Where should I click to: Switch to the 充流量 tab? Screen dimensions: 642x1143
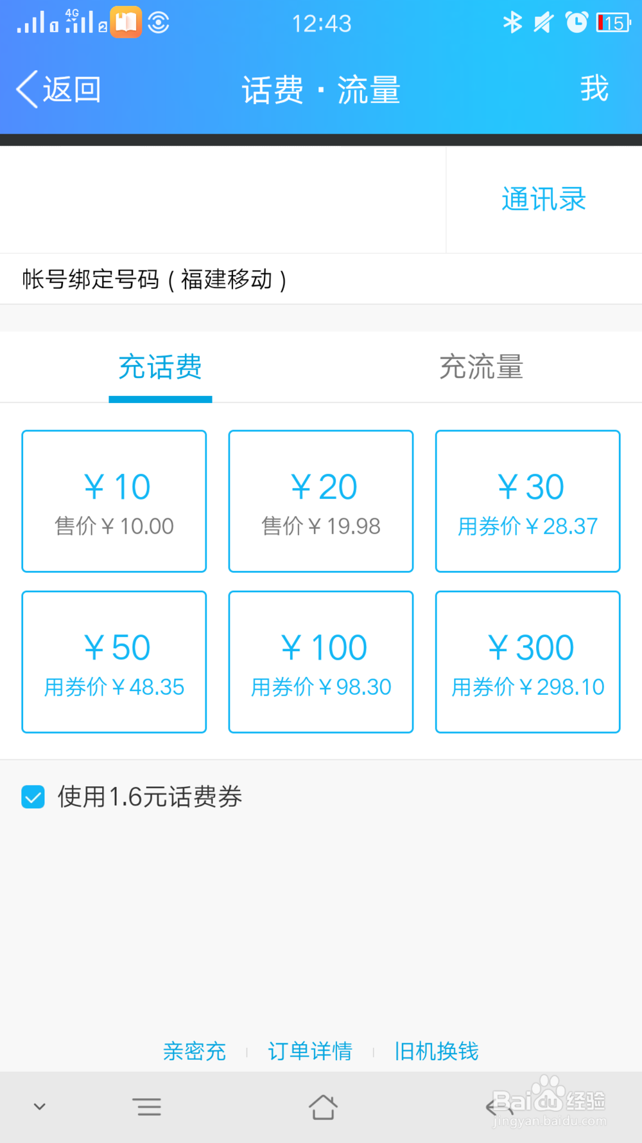pyautogui.click(x=481, y=367)
